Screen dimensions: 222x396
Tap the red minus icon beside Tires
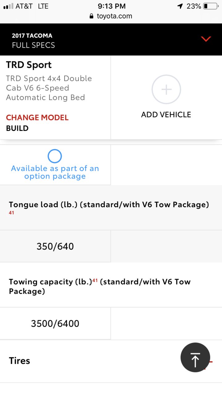pyautogui.click(x=211, y=361)
